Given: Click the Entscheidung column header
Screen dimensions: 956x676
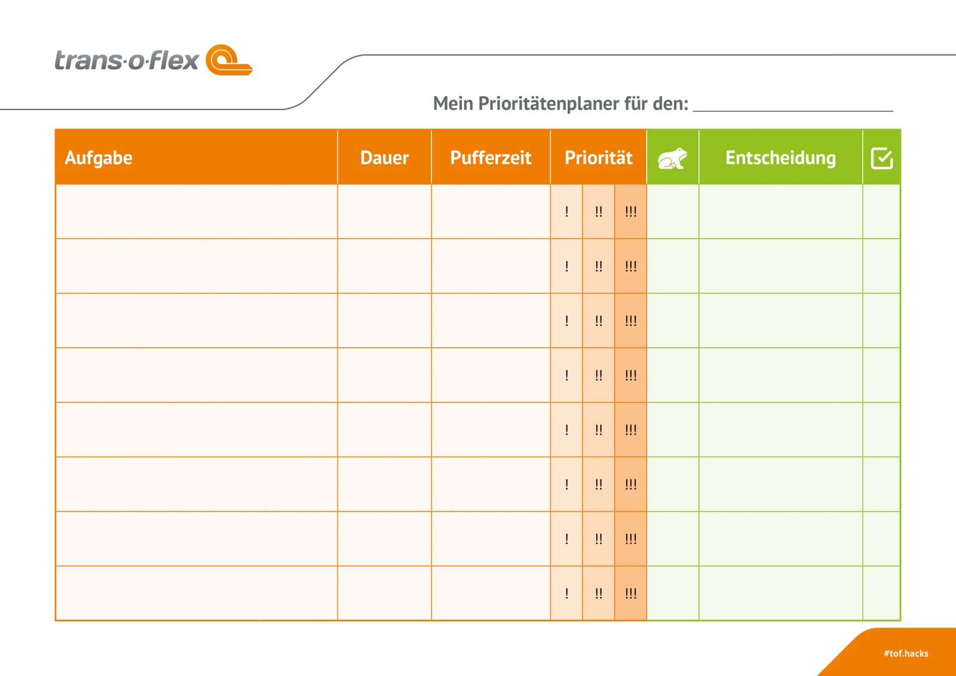Looking at the screenshot, I should 781,158.
